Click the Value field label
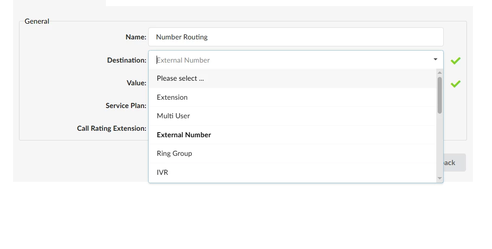The image size is (492, 249). point(136,83)
